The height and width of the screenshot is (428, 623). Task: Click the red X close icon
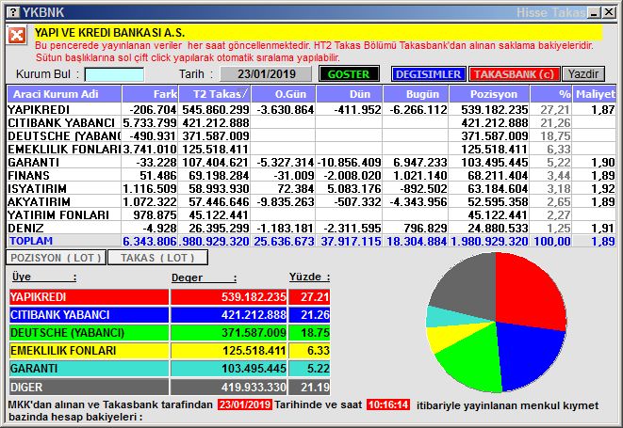point(17,36)
